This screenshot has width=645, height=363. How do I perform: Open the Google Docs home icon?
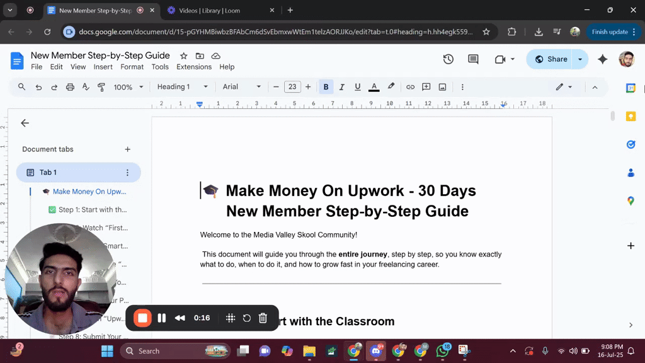click(17, 60)
